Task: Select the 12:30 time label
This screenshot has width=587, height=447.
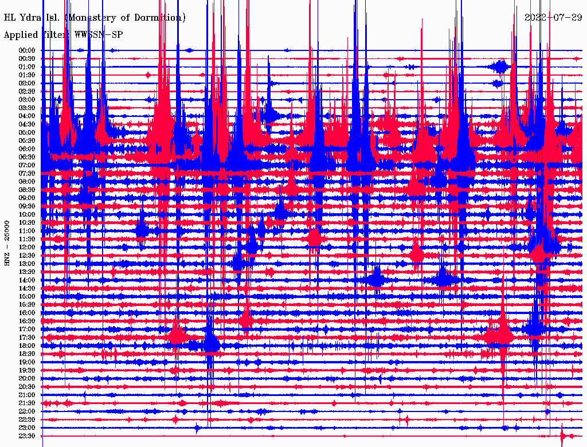Action: (x=26, y=256)
